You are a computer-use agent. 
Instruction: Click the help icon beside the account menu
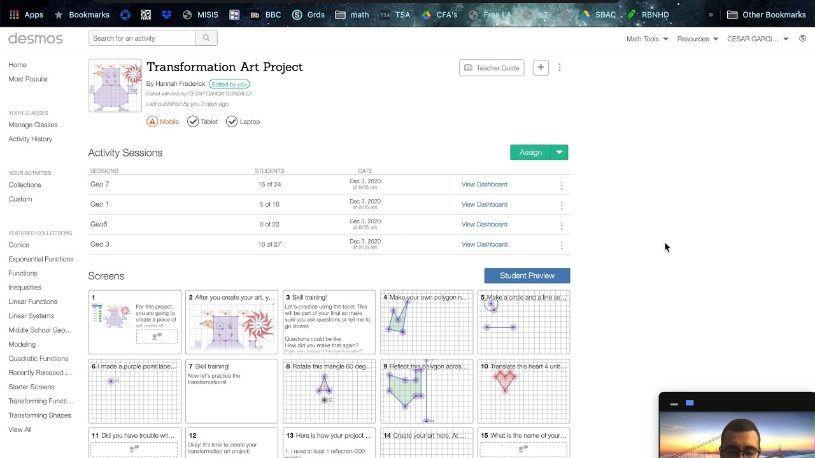[x=802, y=39]
